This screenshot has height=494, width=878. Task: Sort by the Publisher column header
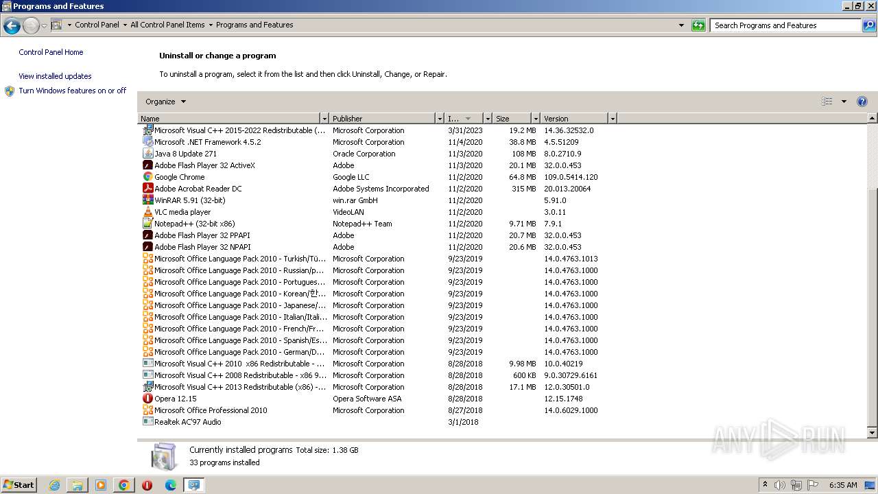[x=383, y=119]
